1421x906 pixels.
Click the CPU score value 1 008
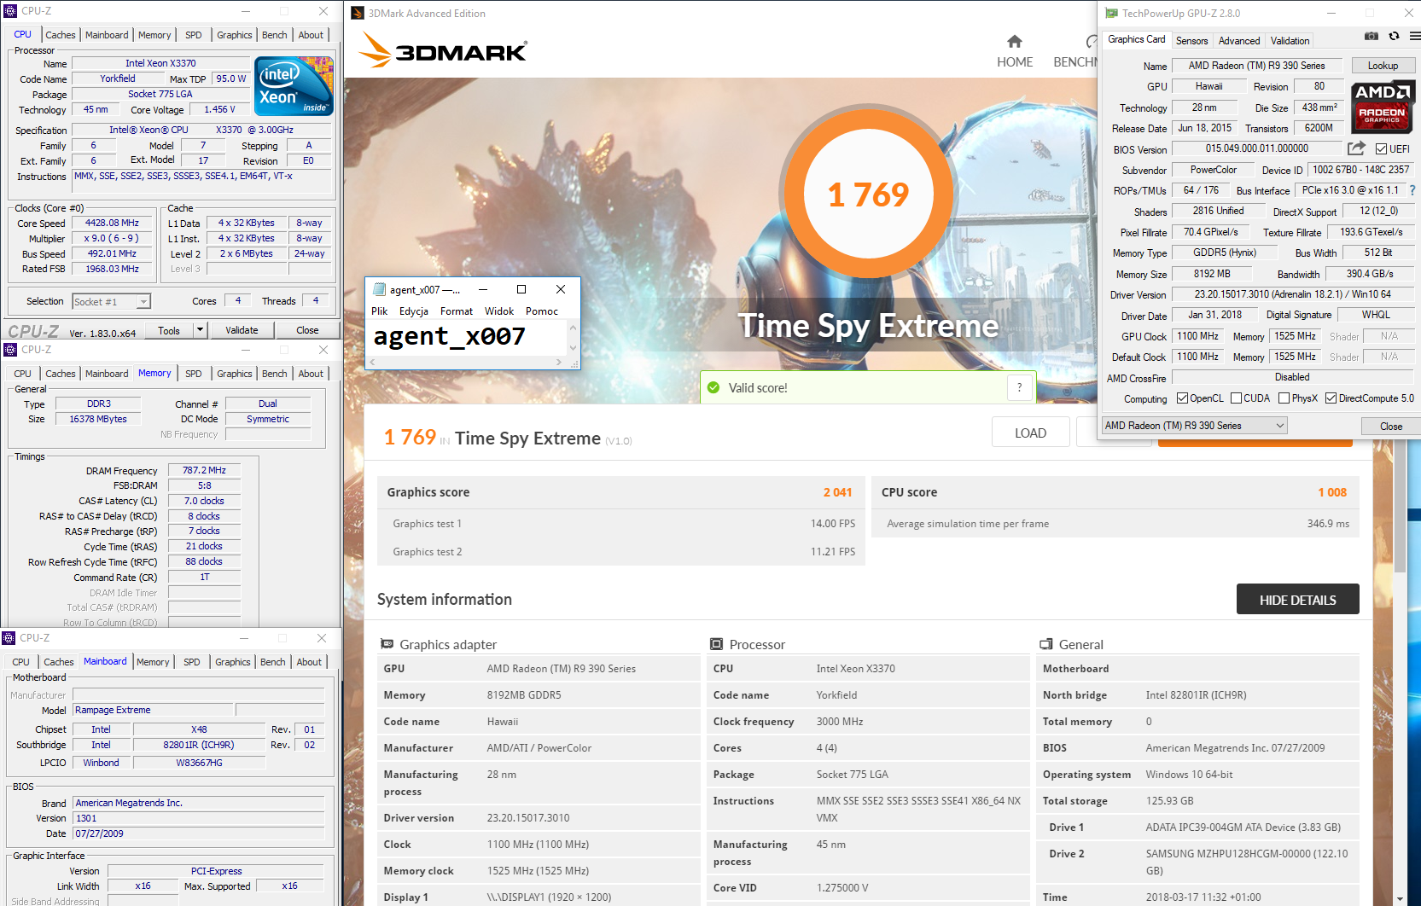1331,492
